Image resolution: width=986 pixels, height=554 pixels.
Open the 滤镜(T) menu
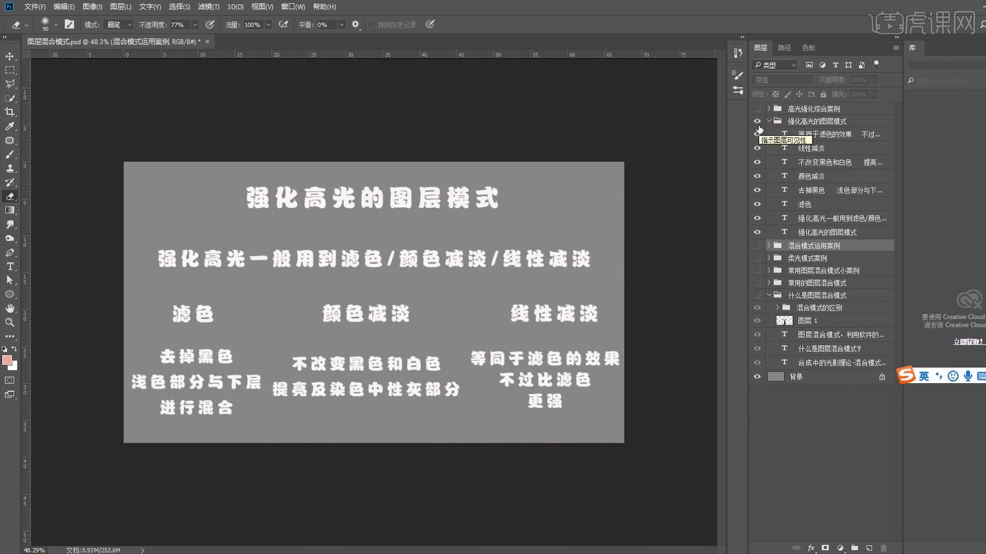(x=208, y=7)
